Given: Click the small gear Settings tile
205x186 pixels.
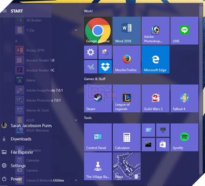Looking at the screenshot, I should tap(90, 52).
